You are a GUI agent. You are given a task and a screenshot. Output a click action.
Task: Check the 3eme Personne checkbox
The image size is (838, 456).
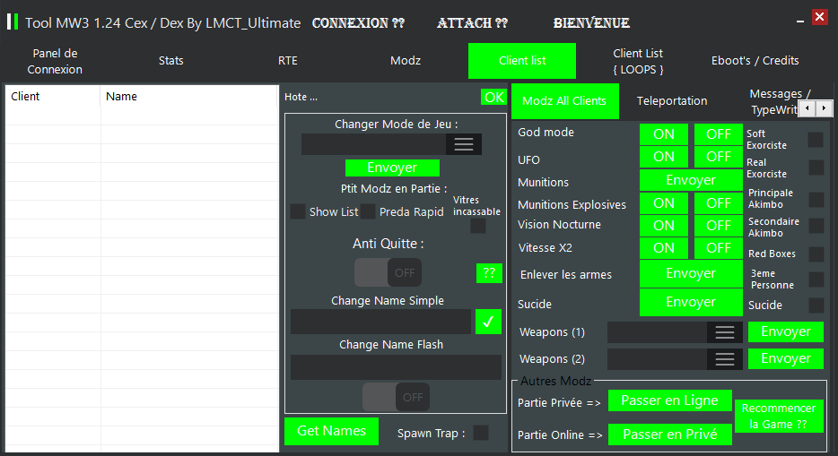(x=816, y=279)
